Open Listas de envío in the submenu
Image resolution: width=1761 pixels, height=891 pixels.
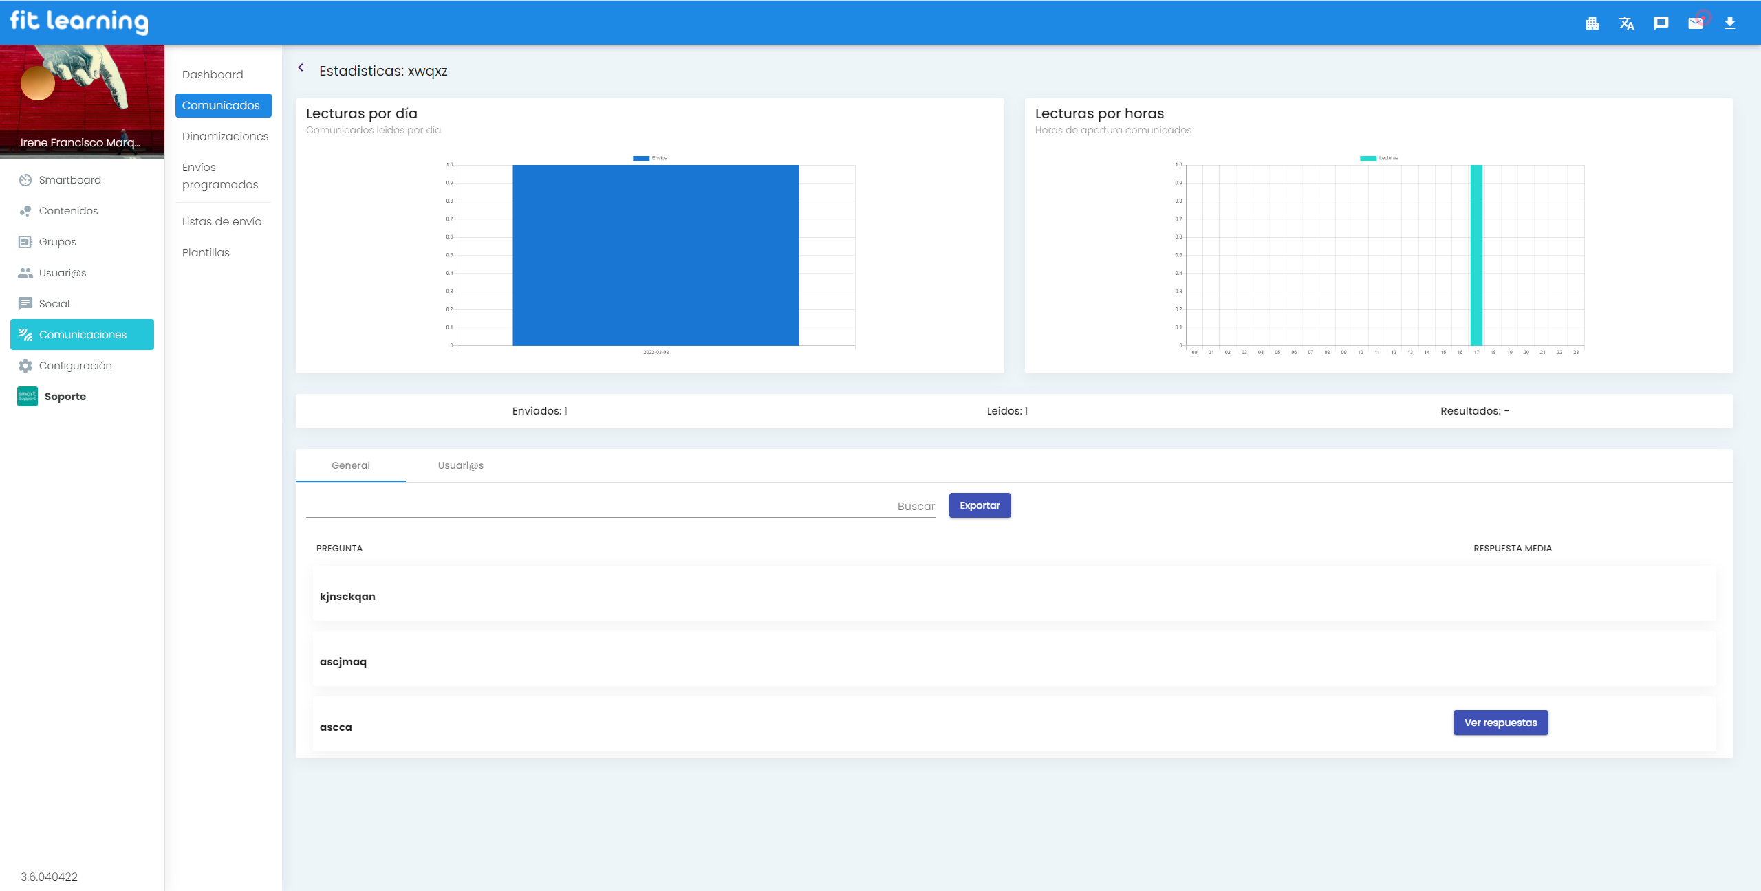coord(222,221)
